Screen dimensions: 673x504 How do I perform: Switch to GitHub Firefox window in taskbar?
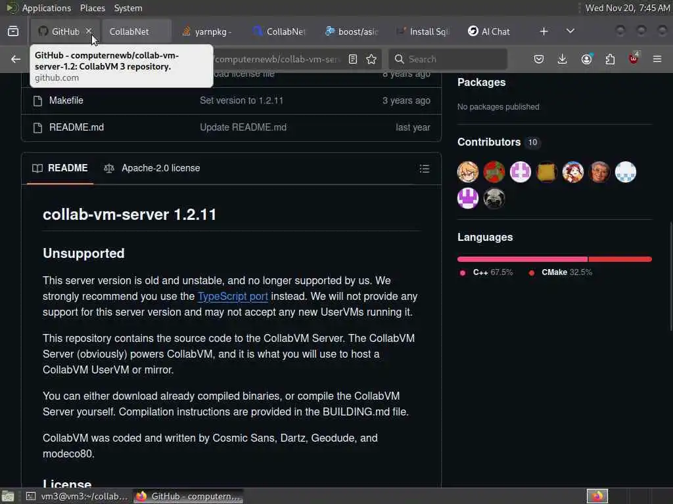(x=189, y=496)
